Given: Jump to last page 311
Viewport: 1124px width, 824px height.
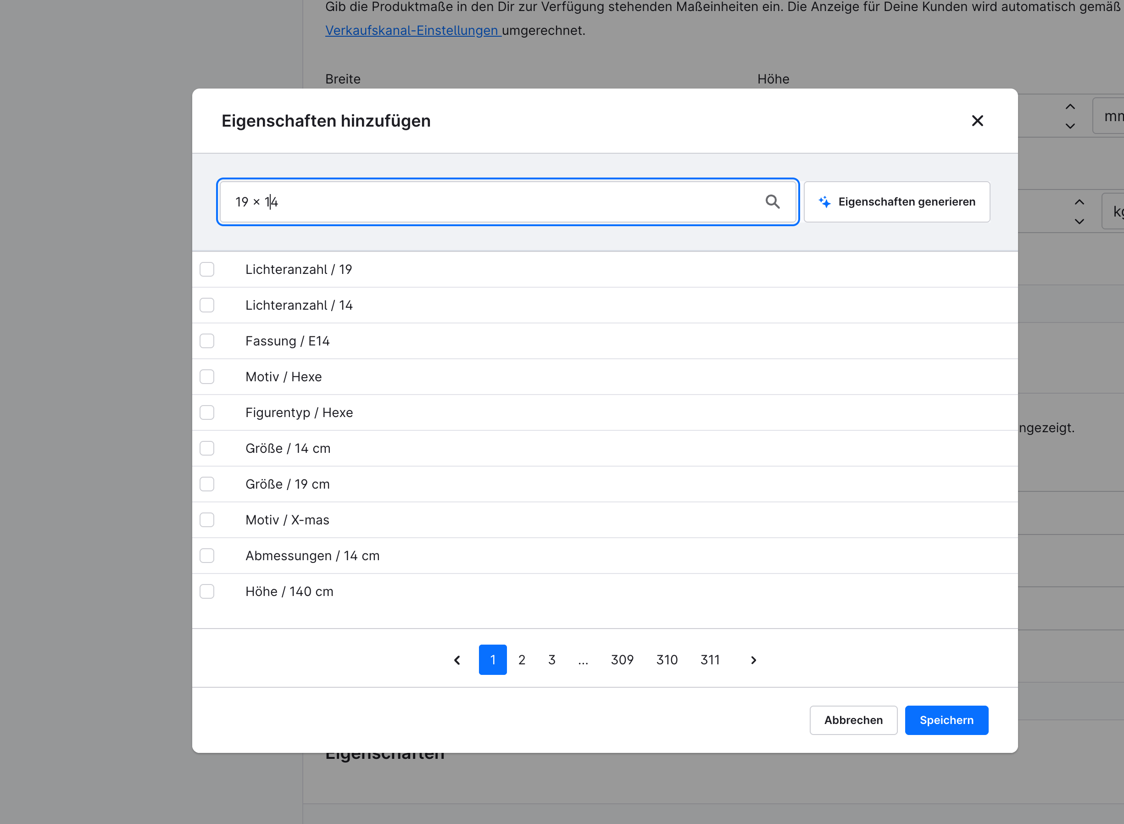Looking at the screenshot, I should click(x=710, y=660).
